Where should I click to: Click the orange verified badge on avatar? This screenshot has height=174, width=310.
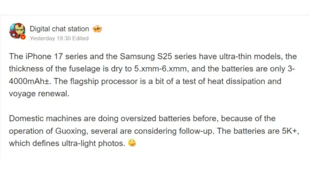(x=23, y=37)
